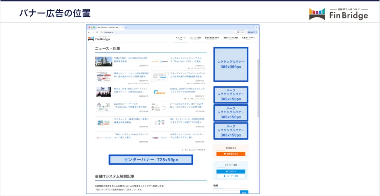This screenshot has width=380, height=196.
Task: Open 各種ガイドライン in the navigation bar
Action: click(x=249, y=38)
